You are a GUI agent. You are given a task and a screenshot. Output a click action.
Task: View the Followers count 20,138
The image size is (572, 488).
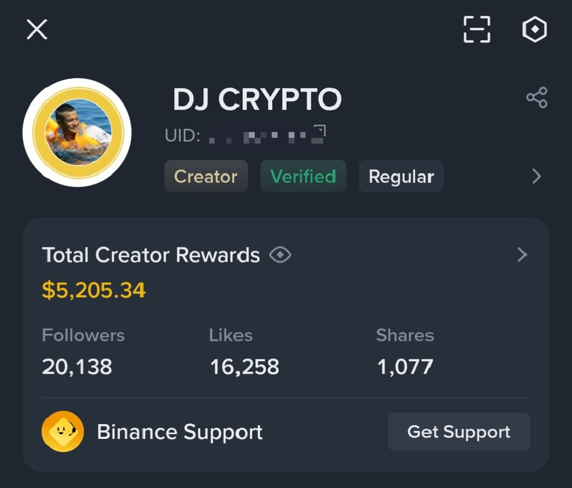click(77, 367)
